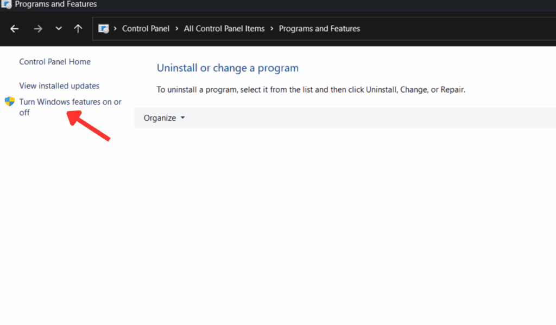556x325 pixels.
Task: Open Control Panel Home link
Action: click(55, 62)
